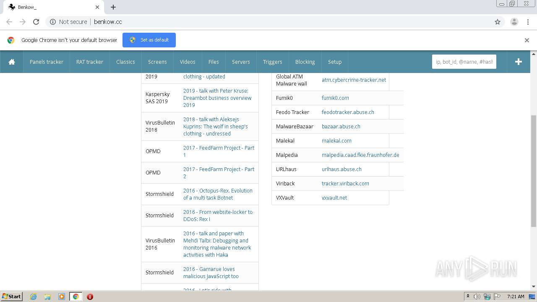The width and height of the screenshot is (537, 302).
Task: Open 2017 FeedFarm Project Part 1
Action: [x=219, y=151]
